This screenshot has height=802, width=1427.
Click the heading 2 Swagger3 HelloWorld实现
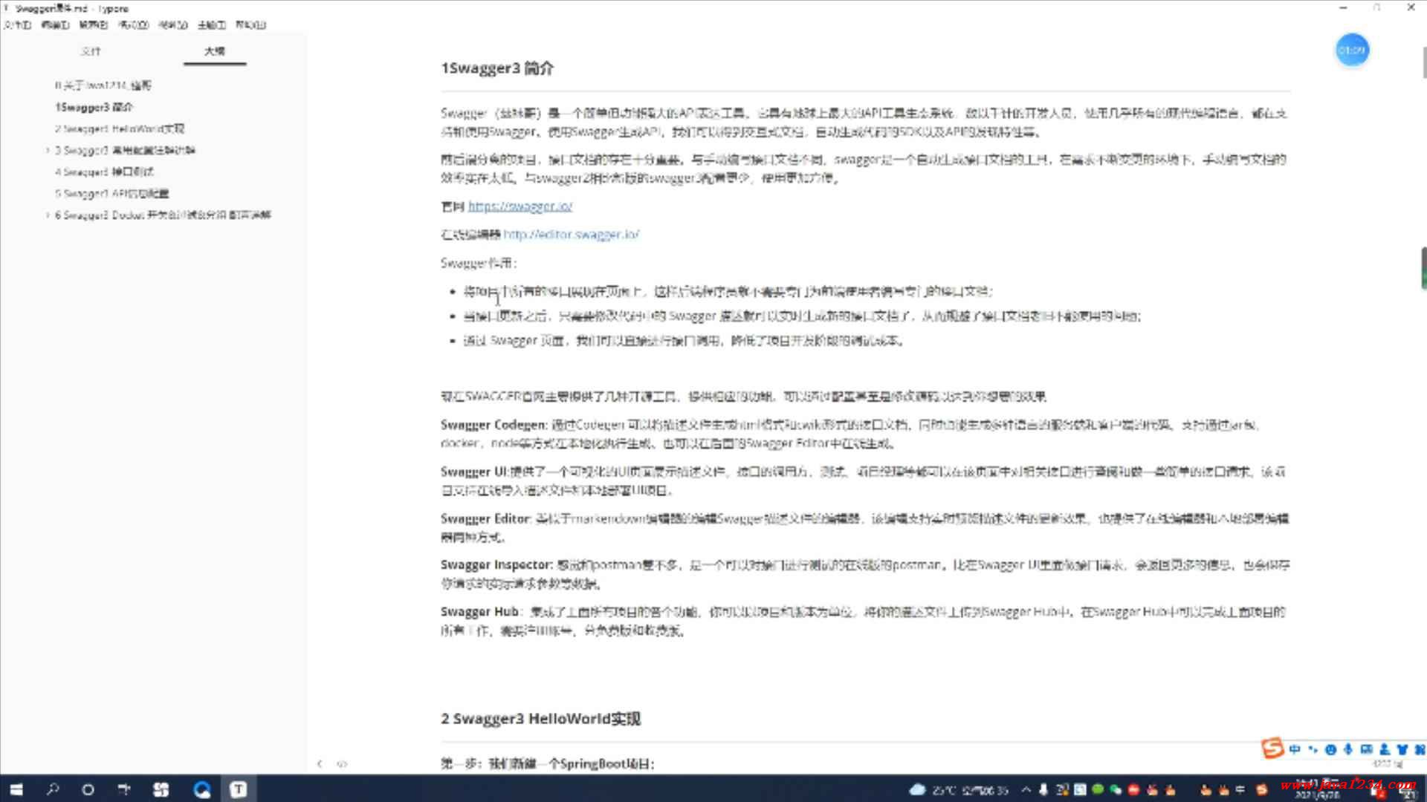click(540, 719)
